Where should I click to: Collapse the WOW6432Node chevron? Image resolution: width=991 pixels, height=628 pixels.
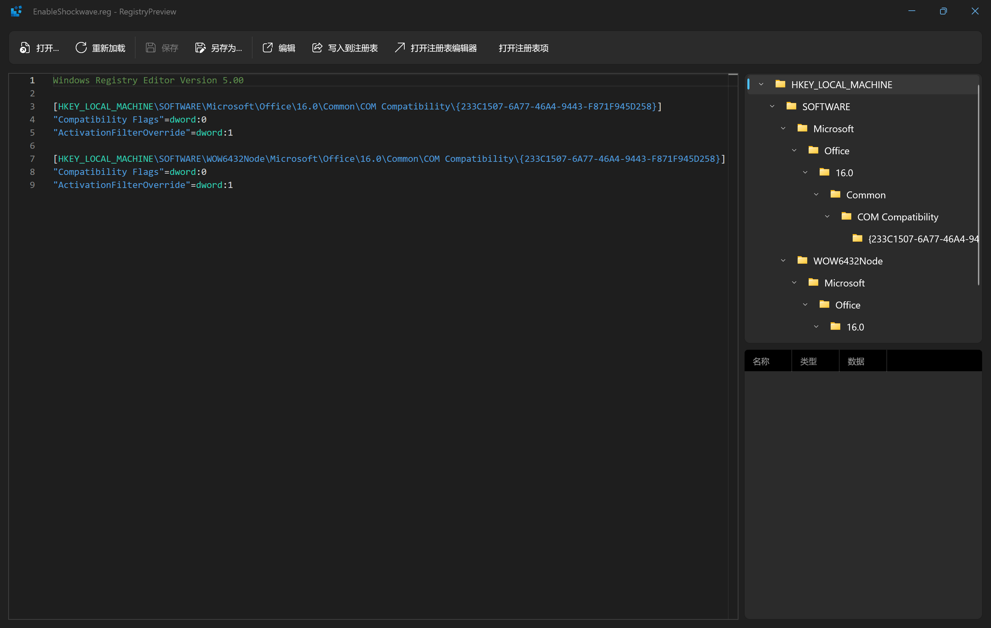(783, 261)
